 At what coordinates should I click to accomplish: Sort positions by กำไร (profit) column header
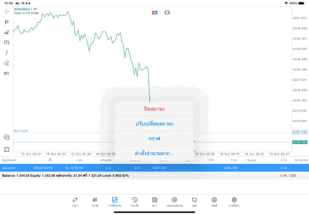283,160
